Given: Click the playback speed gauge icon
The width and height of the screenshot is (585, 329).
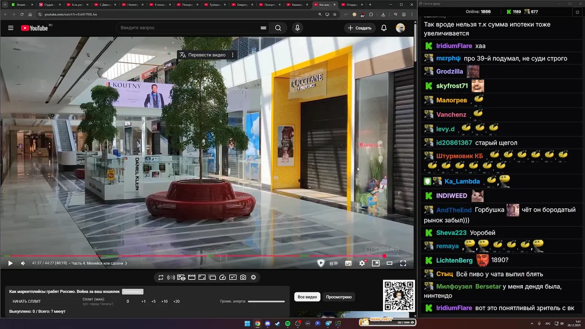Looking at the screenshot, I should click(223, 277).
